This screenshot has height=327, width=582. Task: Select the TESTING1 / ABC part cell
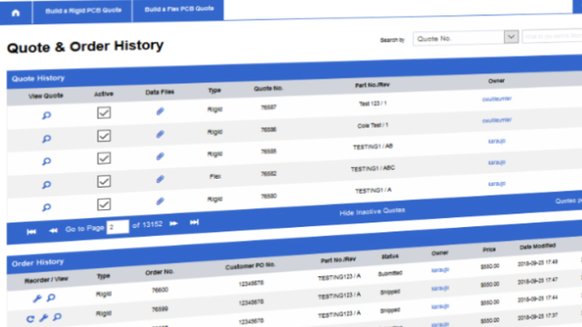372,169
